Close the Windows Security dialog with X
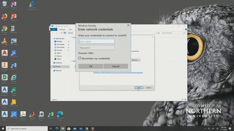This screenshot has width=234, height=131. 128,25
